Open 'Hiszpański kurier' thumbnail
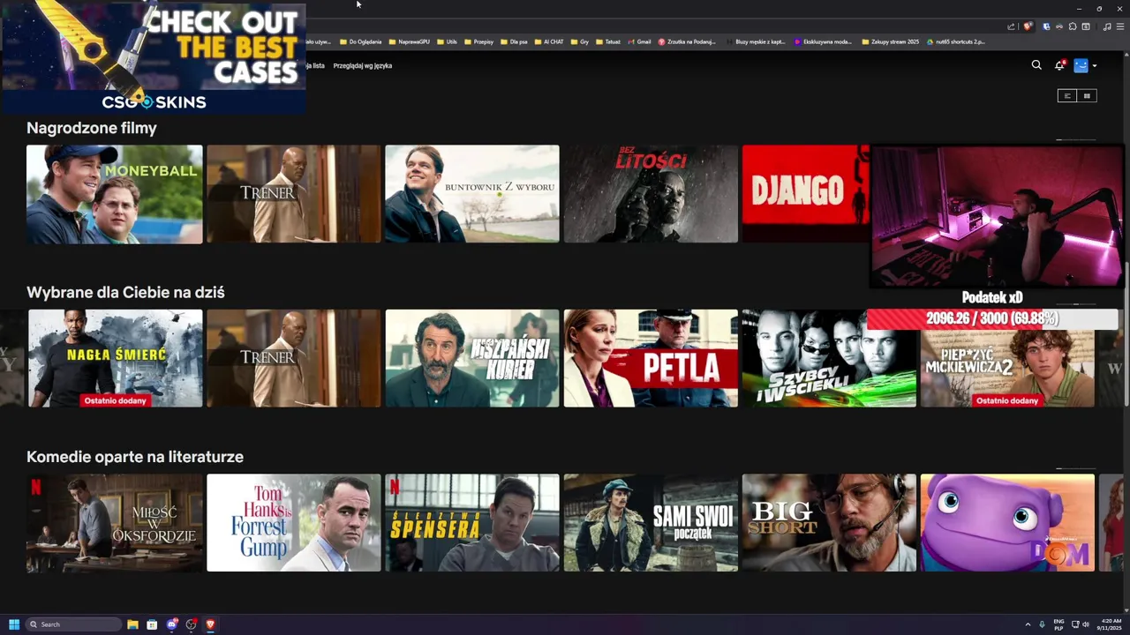This screenshot has height=635, width=1130. click(472, 358)
